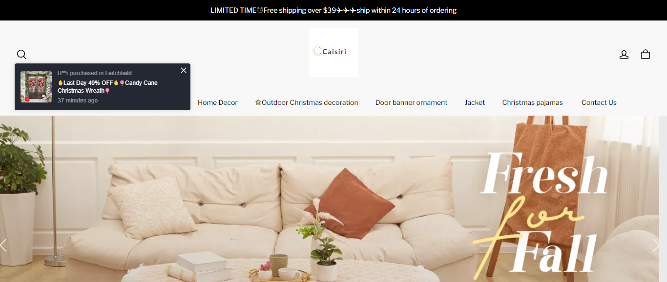The image size is (667, 282).
Task: Open Door banner ornament category
Action: [411, 102]
